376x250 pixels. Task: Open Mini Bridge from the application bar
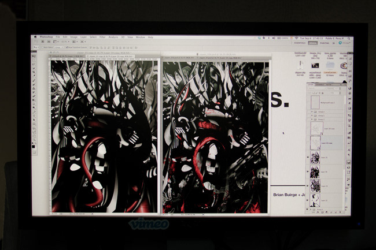coord(49,42)
